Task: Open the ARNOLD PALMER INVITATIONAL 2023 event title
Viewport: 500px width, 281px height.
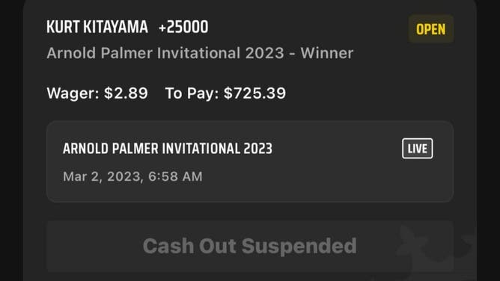Action: [x=168, y=149]
